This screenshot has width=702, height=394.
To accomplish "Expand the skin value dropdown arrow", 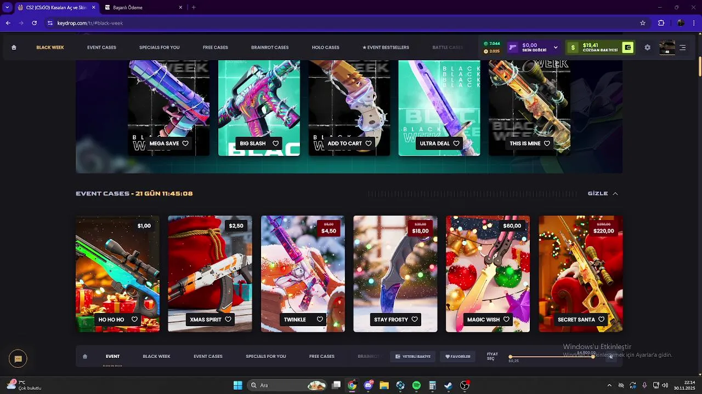I will tap(556, 48).
